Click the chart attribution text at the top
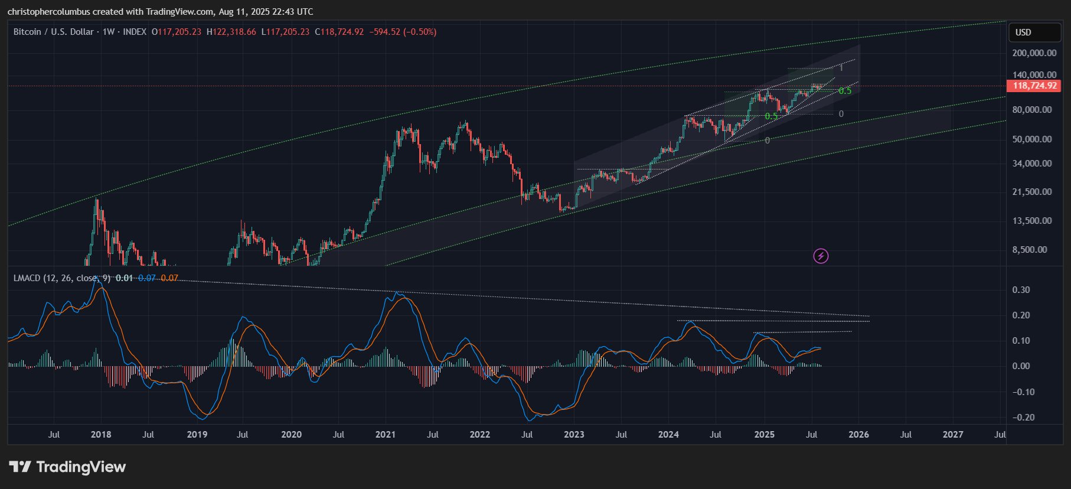 (160, 12)
